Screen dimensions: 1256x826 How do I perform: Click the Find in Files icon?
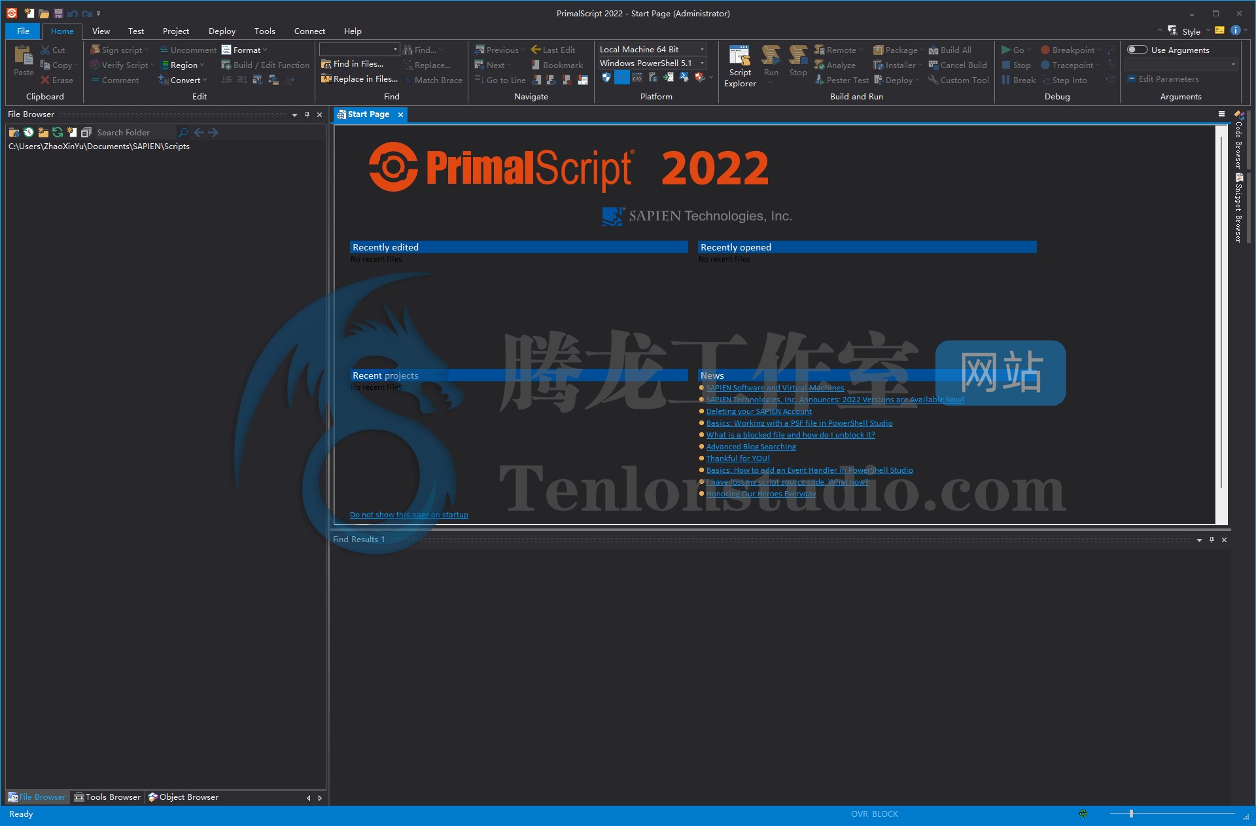326,64
